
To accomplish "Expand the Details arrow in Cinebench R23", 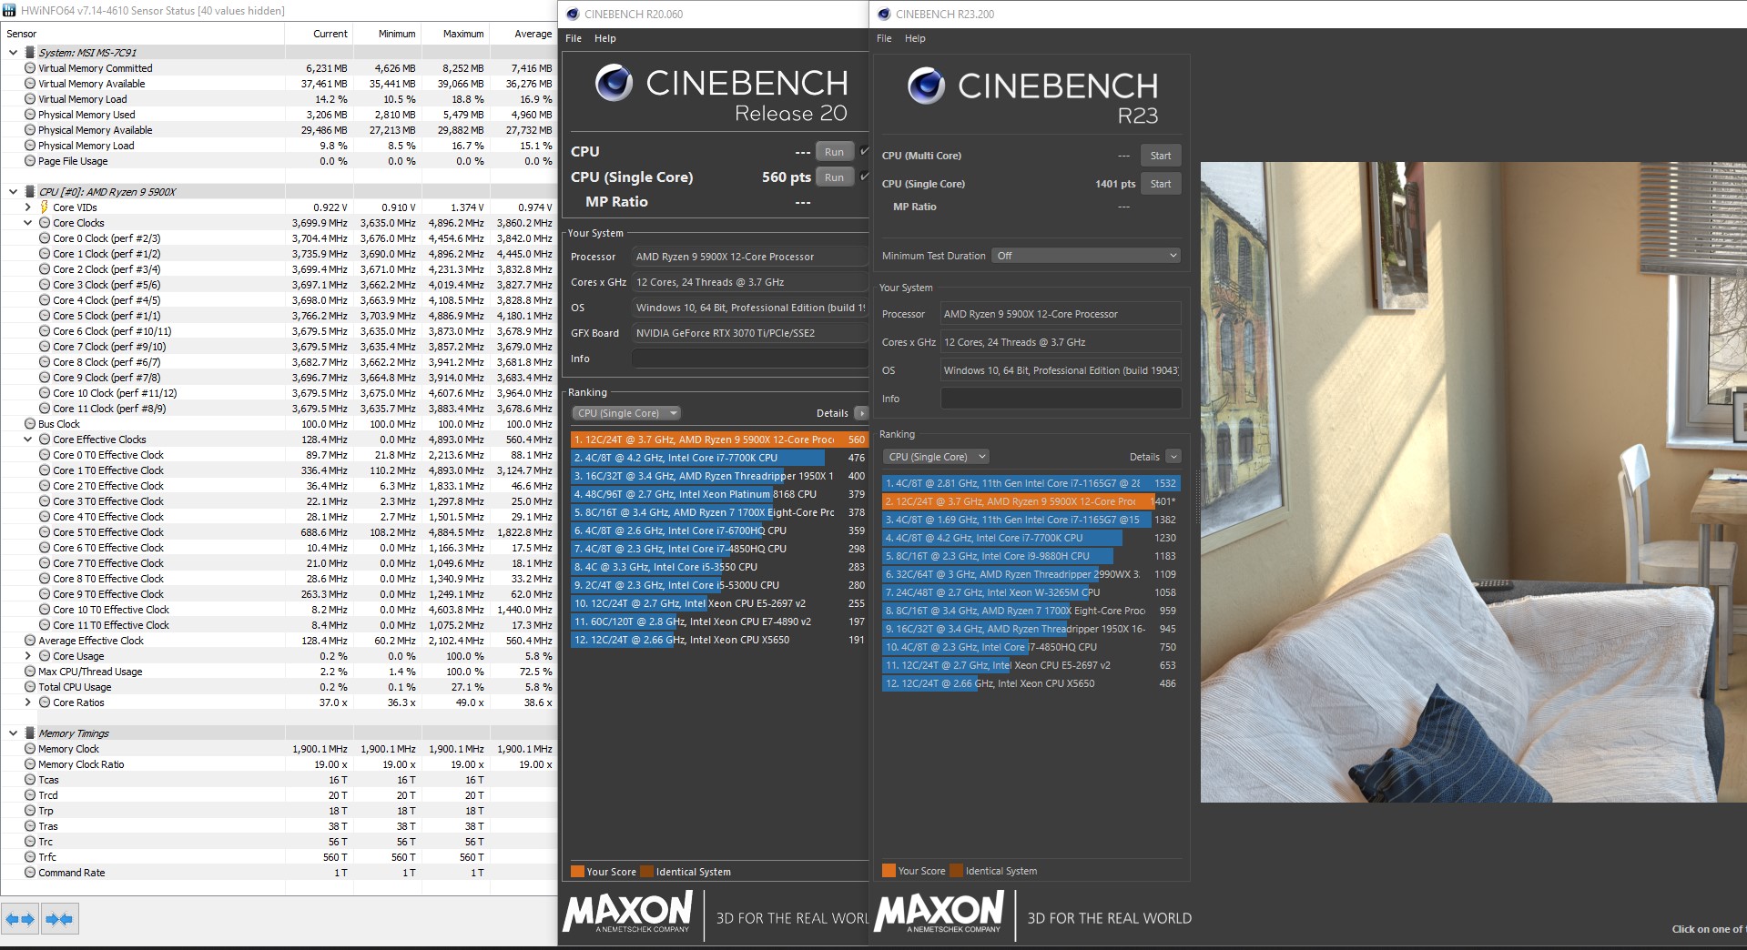I will pos(1173,457).
